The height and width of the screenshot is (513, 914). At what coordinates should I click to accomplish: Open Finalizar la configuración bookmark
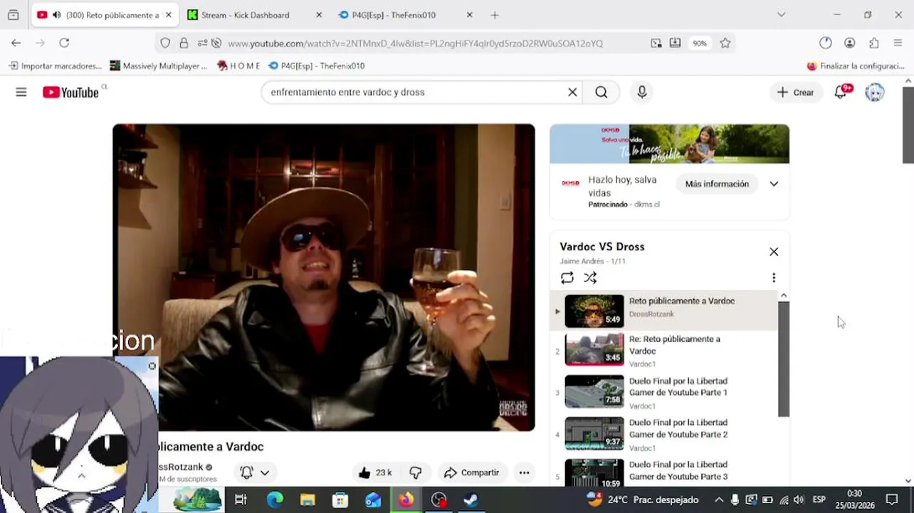(x=856, y=66)
